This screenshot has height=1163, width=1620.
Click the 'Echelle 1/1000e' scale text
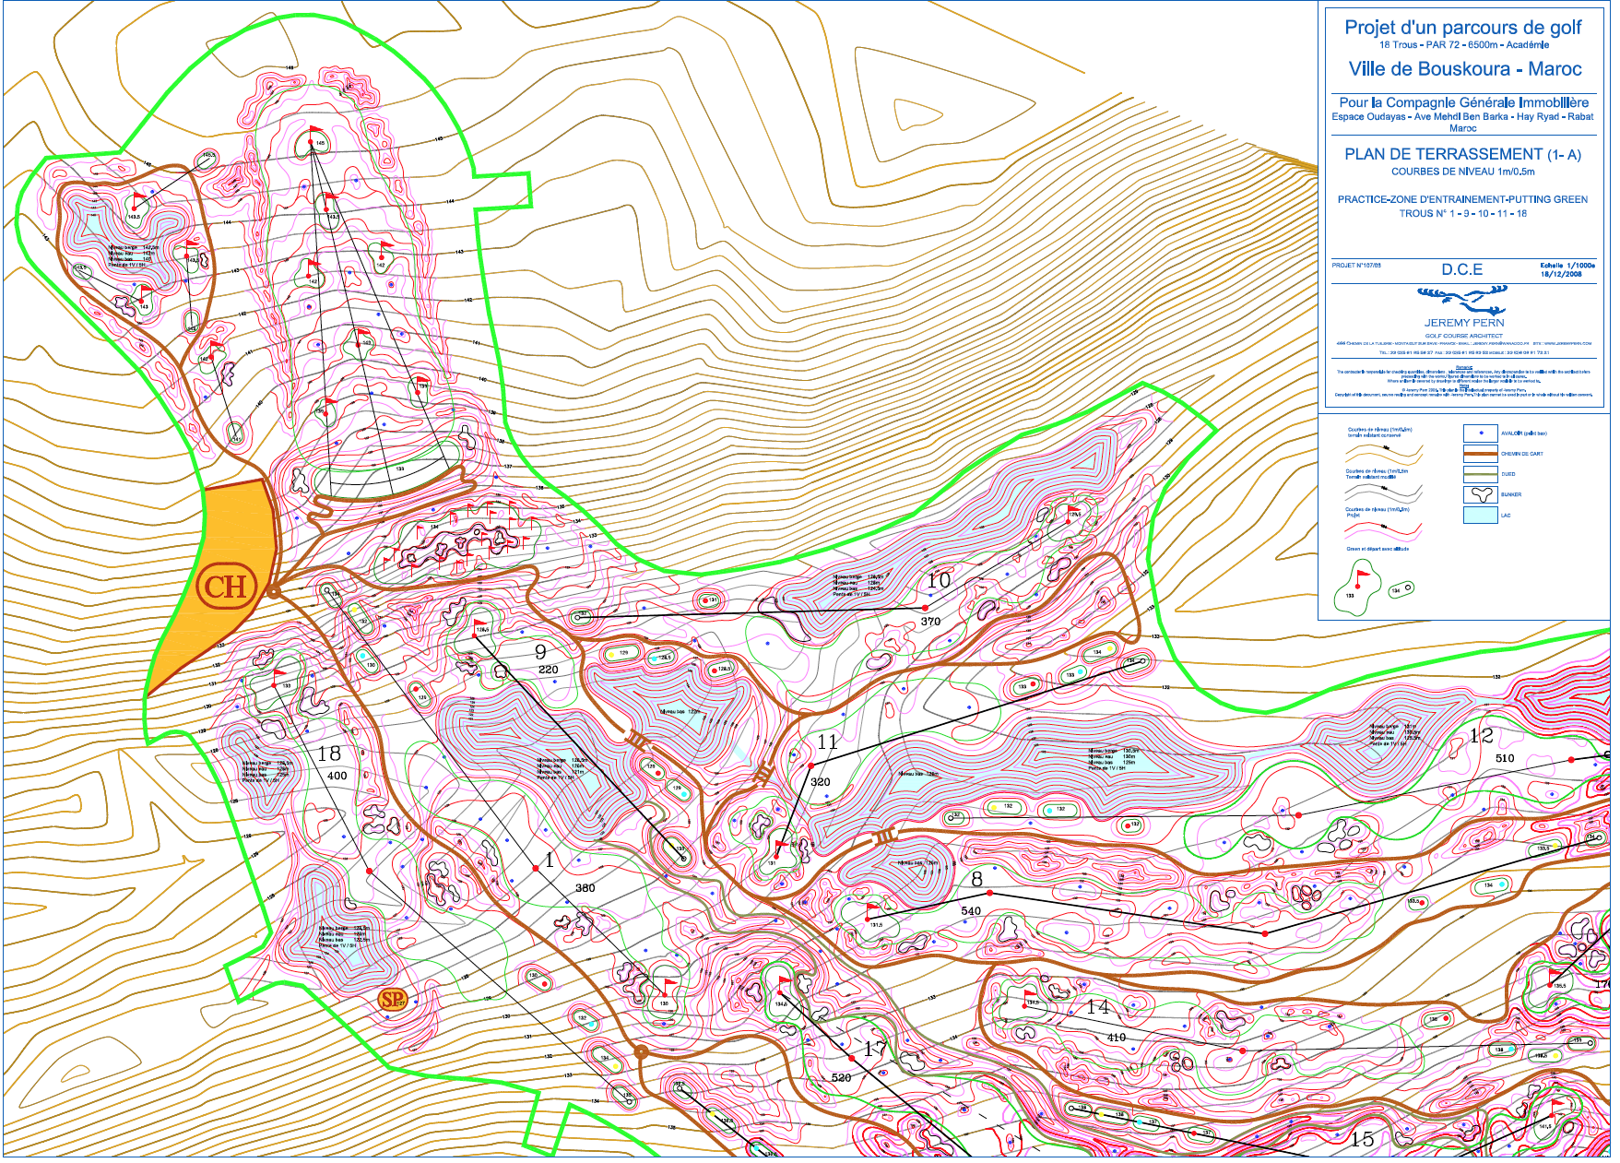coord(1567,266)
